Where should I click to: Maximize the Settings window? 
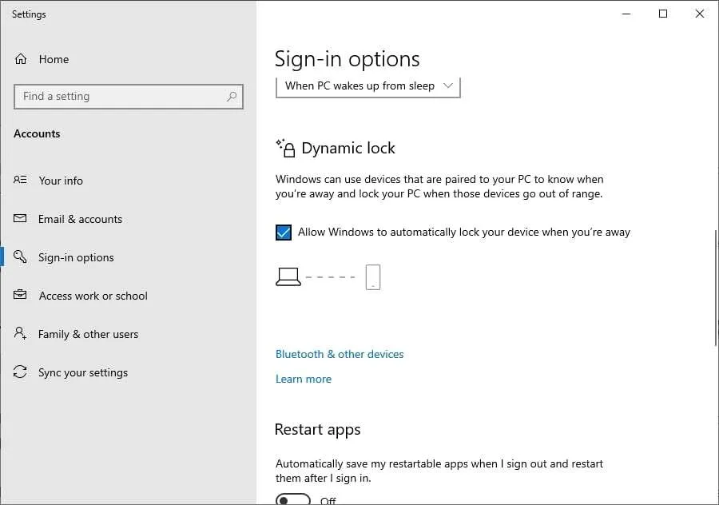pyautogui.click(x=663, y=14)
